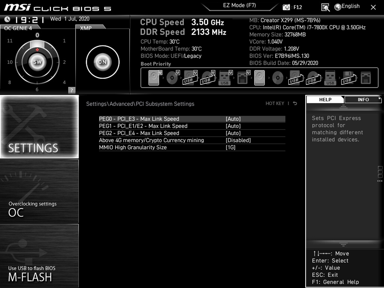The width and height of the screenshot is (384, 288).
Task: Click the BIOS Ver E7B96IMS.130 text
Action: (279, 56)
